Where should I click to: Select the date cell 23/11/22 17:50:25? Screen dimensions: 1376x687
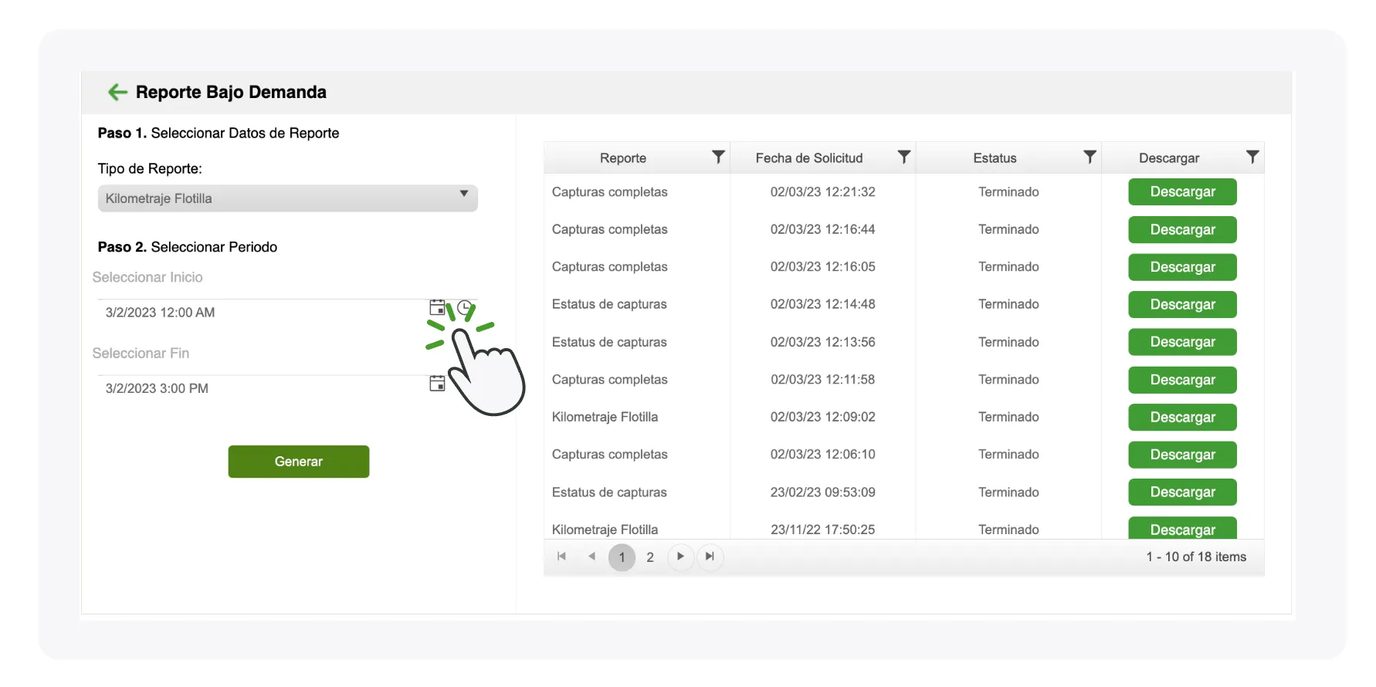[823, 530]
